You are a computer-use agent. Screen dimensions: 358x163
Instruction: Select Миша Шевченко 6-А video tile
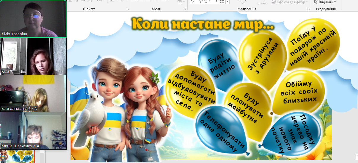point(33,131)
